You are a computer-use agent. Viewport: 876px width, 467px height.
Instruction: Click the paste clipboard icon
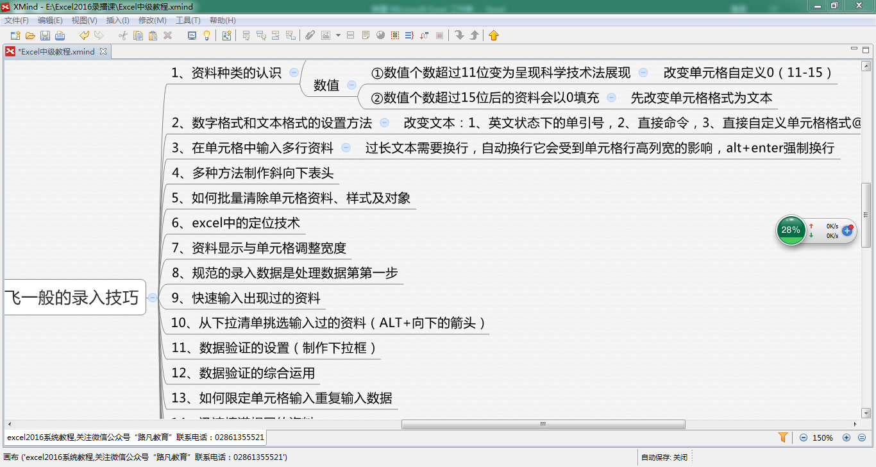point(153,35)
